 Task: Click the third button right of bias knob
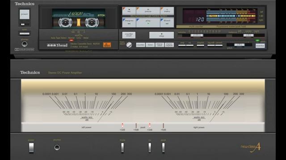point(160,45)
